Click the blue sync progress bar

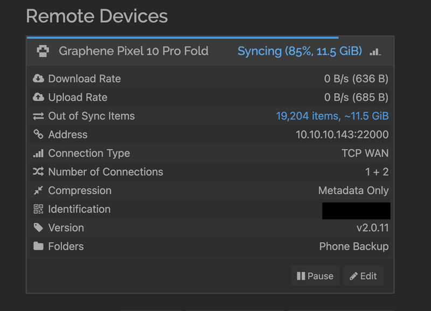183,37
